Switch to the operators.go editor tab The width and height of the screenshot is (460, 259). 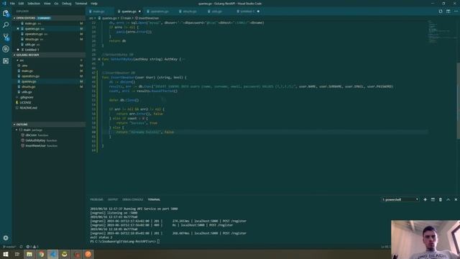click(x=160, y=12)
